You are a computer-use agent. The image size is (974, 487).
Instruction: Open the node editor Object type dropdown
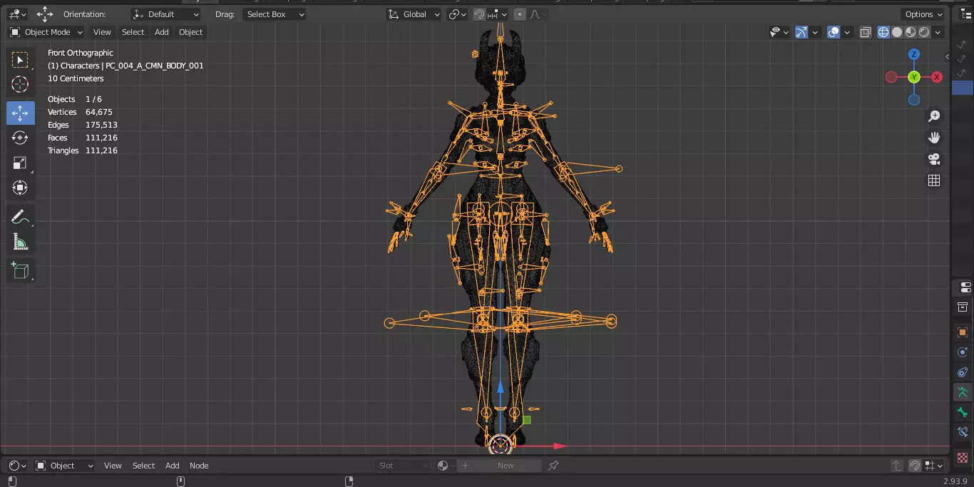point(65,466)
